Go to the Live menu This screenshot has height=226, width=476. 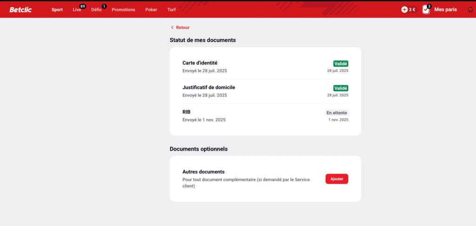click(x=77, y=10)
